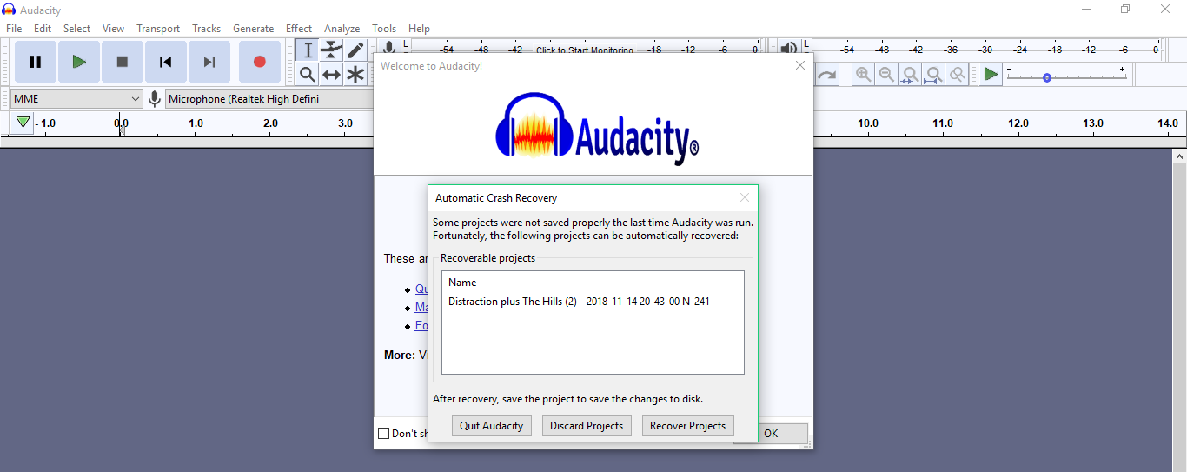Open the Tools menu

tap(384, 29)
